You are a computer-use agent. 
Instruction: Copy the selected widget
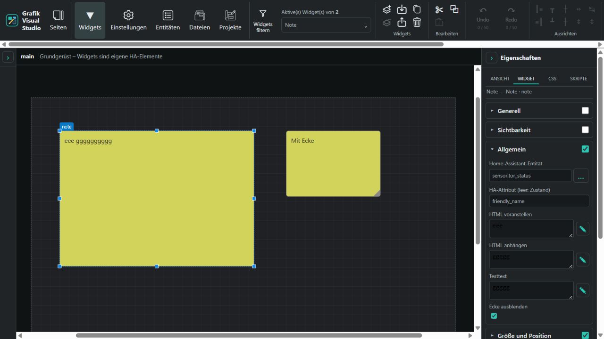(417, 9)
